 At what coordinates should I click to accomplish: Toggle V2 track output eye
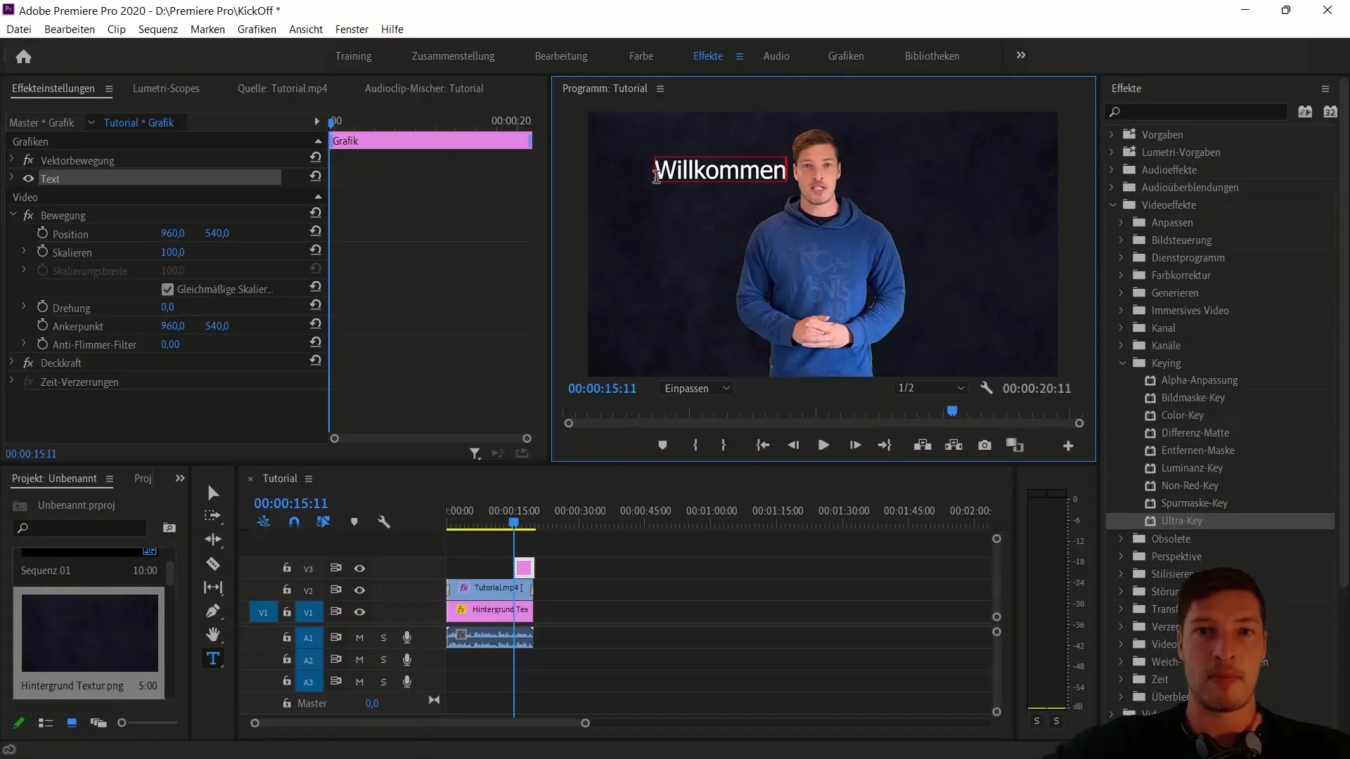[359, 590]
